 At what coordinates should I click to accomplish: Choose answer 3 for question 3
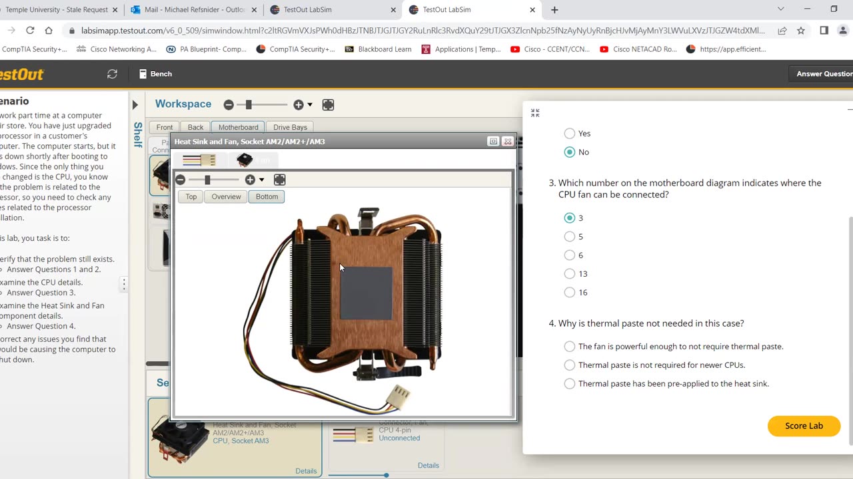pyautogui.click(x=569, y=218)
